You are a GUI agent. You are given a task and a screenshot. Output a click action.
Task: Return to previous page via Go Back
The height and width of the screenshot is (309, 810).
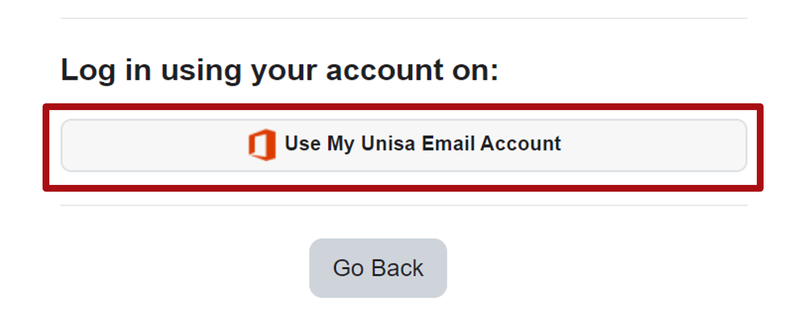378,268
